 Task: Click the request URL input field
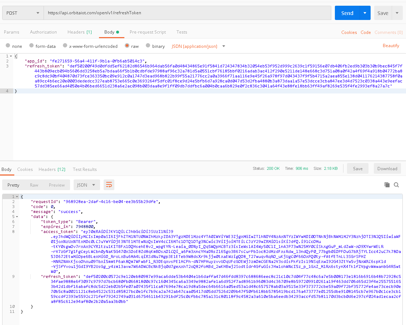point(187,13)
